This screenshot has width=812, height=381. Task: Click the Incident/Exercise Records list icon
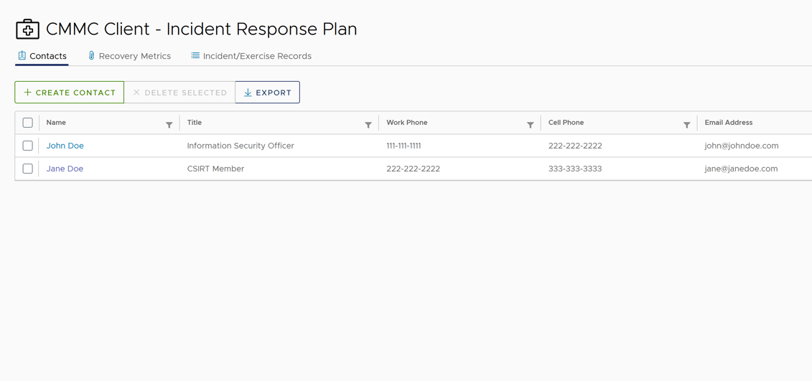(195, 56)
